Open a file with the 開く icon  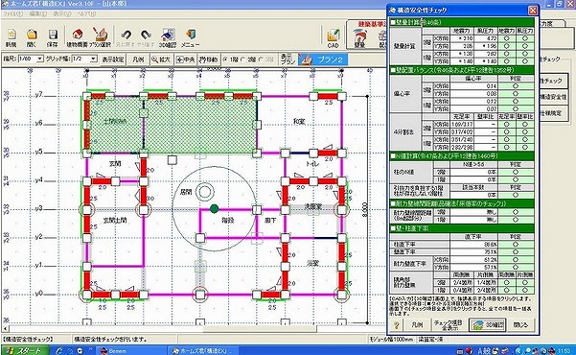coord(32,37)
